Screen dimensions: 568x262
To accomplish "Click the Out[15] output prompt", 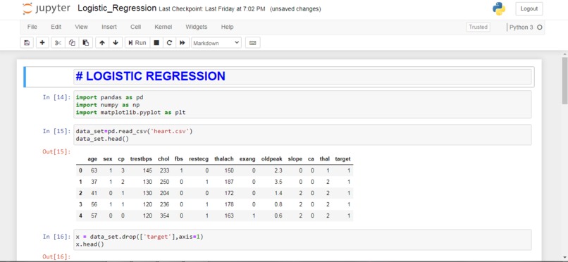I will click(56, 151).
